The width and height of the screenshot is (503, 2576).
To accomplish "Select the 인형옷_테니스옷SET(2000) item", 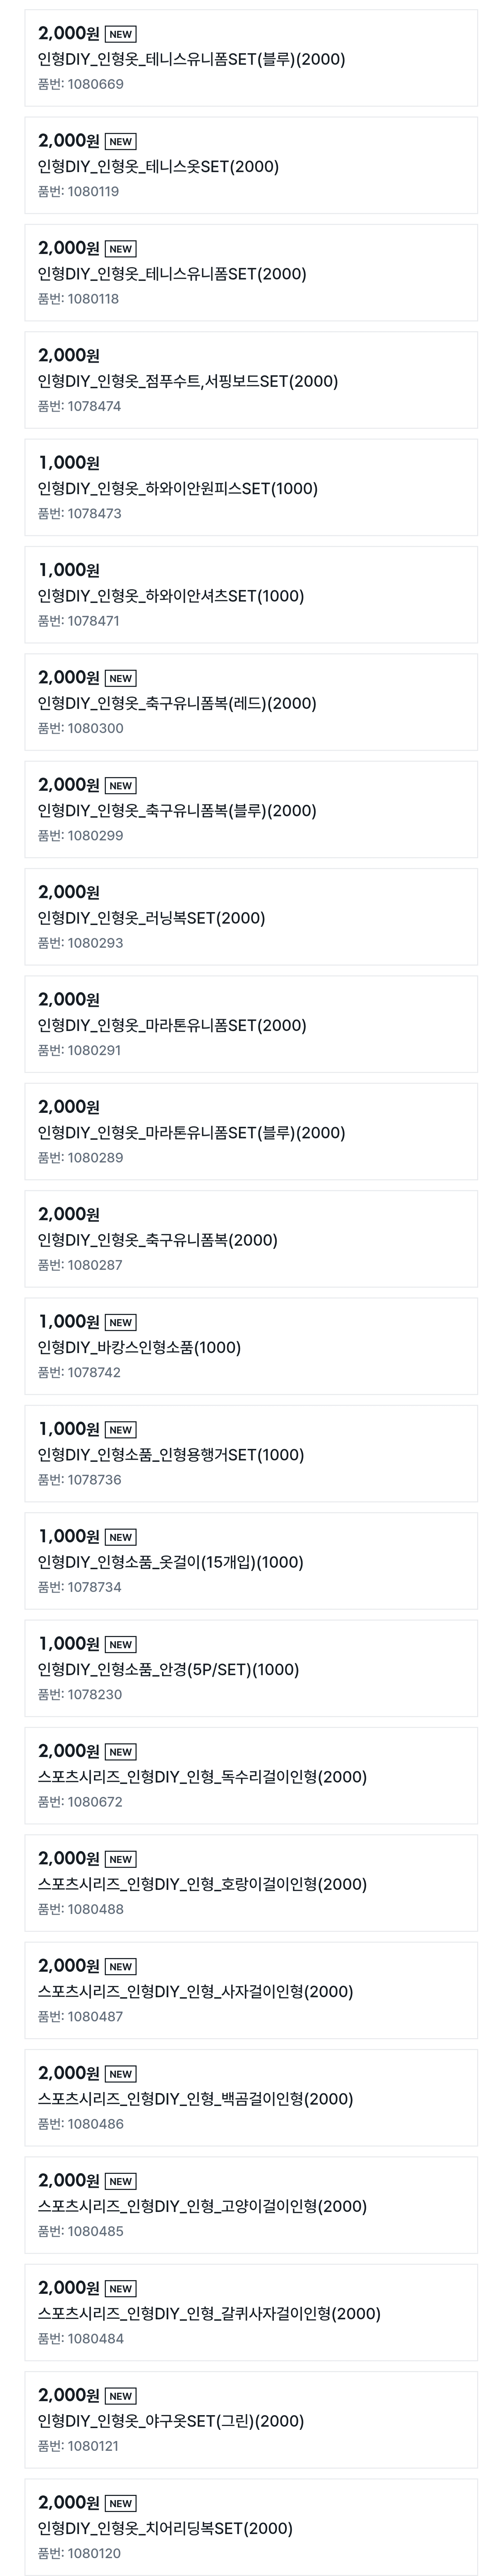I will pos(250,165).
